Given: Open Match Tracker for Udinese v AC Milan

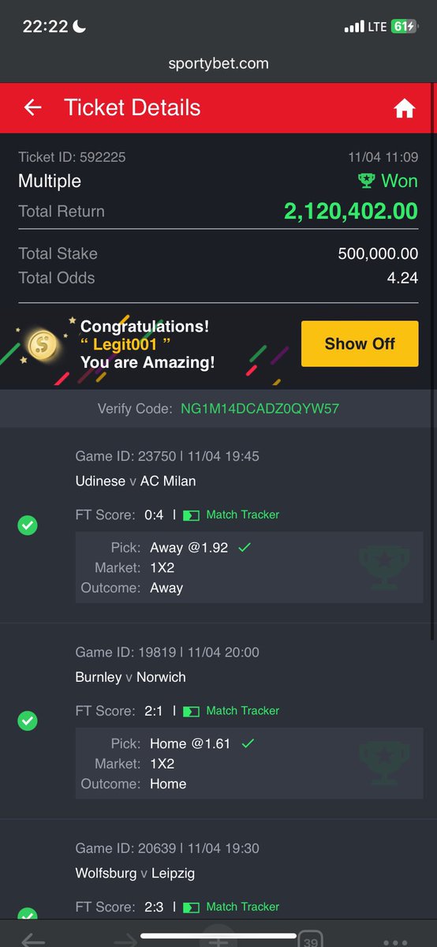Looking at the screenshot, I should (x=232, y=515).
